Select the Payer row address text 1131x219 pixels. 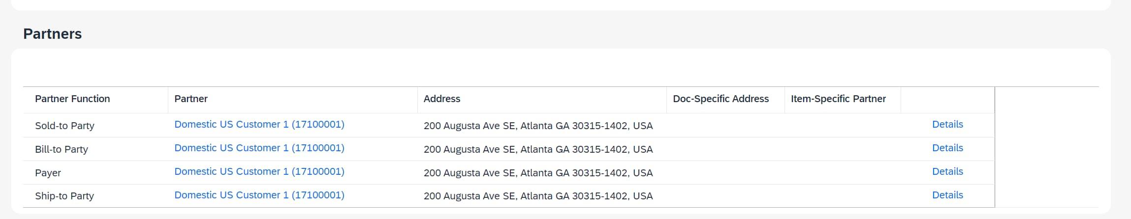click(538, 173)
